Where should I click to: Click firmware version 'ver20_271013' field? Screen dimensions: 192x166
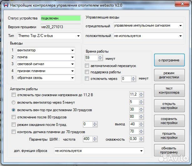(61, 27)
